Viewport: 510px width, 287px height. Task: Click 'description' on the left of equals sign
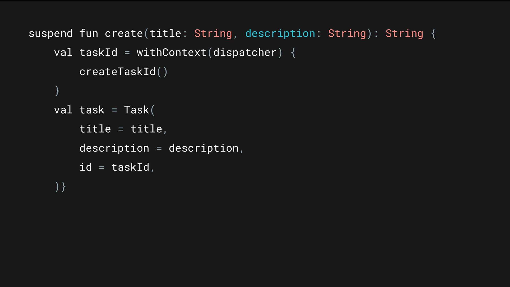point(114,149)
